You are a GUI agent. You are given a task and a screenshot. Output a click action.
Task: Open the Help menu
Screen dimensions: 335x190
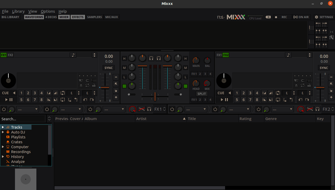tap(62, 11)
